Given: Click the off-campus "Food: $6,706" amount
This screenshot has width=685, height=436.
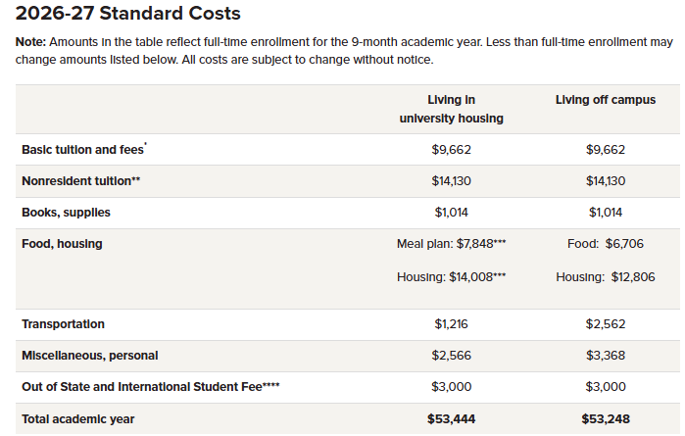Looking at the screenshot, I should (x=605, y=244).
